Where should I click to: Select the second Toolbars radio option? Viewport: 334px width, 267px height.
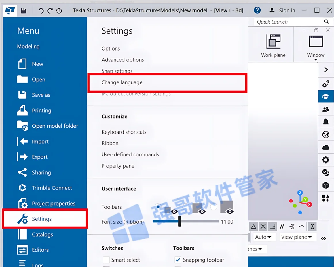[x=186, y=207]
